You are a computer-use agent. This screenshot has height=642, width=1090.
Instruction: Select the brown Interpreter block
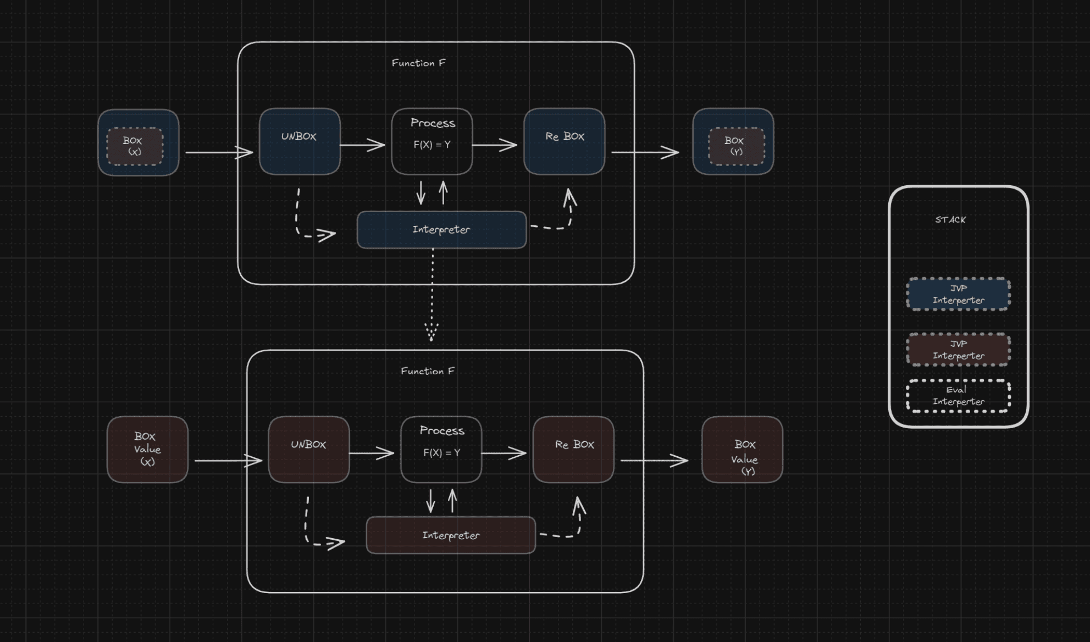(451, 535)
